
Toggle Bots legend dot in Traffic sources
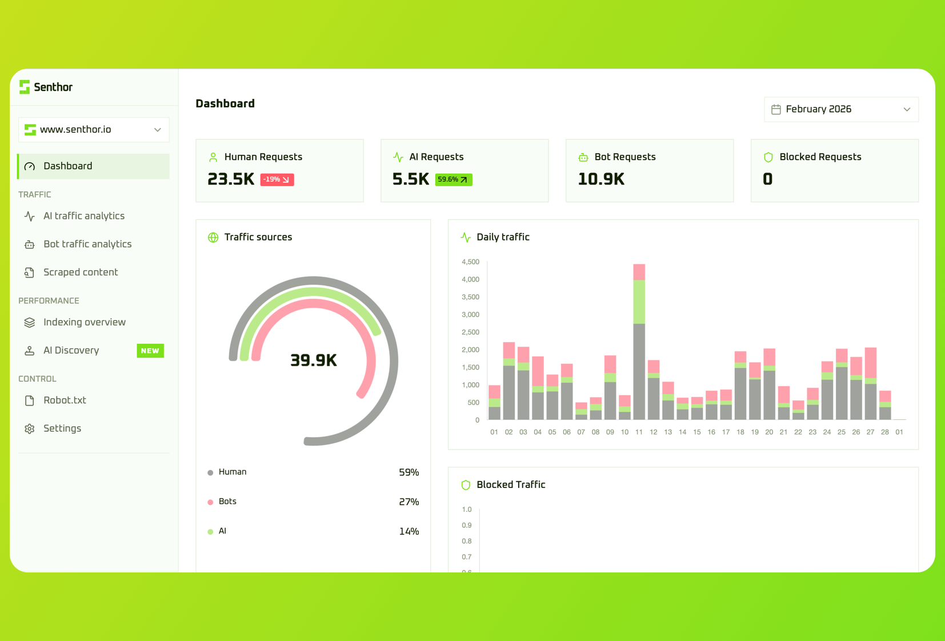pyautogui.click(x=210, y=502)
